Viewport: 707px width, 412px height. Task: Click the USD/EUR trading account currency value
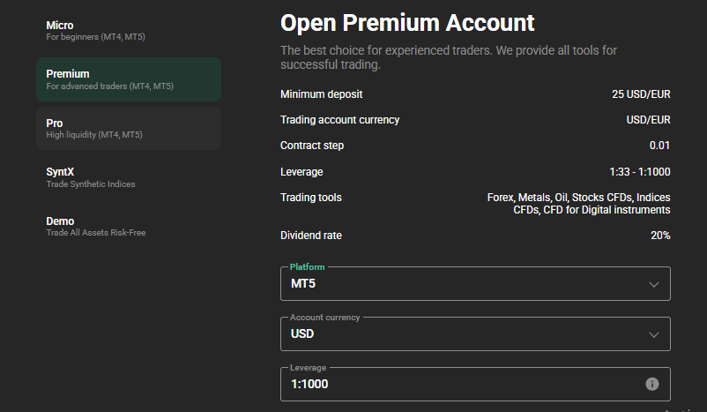[x=648, y=120]
